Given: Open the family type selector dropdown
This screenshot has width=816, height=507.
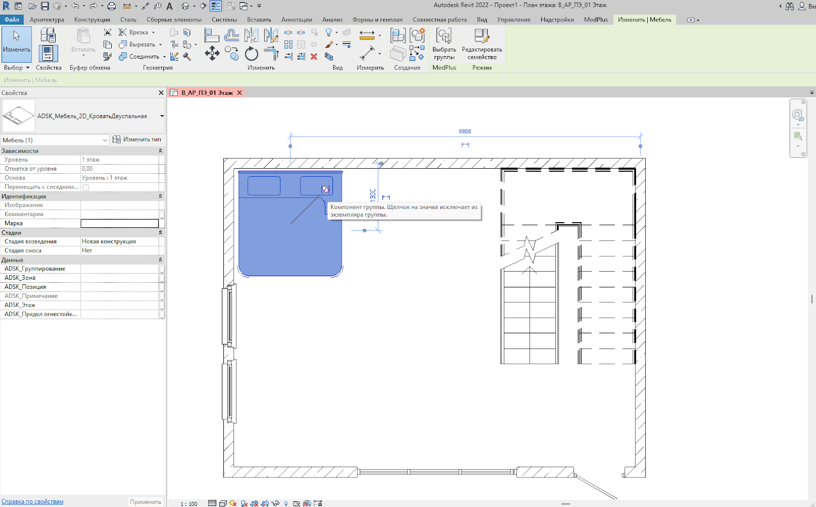Looking at the screenshot, I should tap(162, 116).
